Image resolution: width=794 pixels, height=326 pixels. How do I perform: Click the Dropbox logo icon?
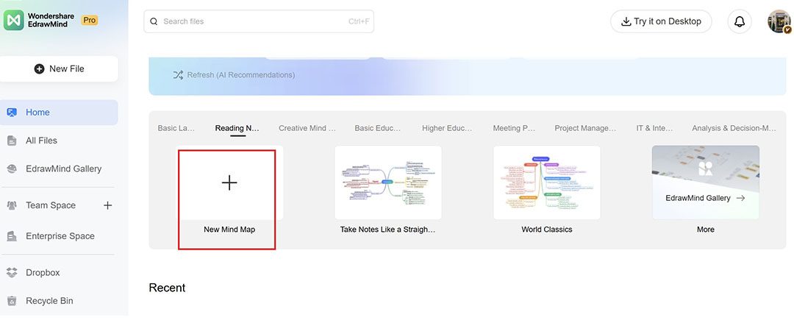(x=12, y=273)
